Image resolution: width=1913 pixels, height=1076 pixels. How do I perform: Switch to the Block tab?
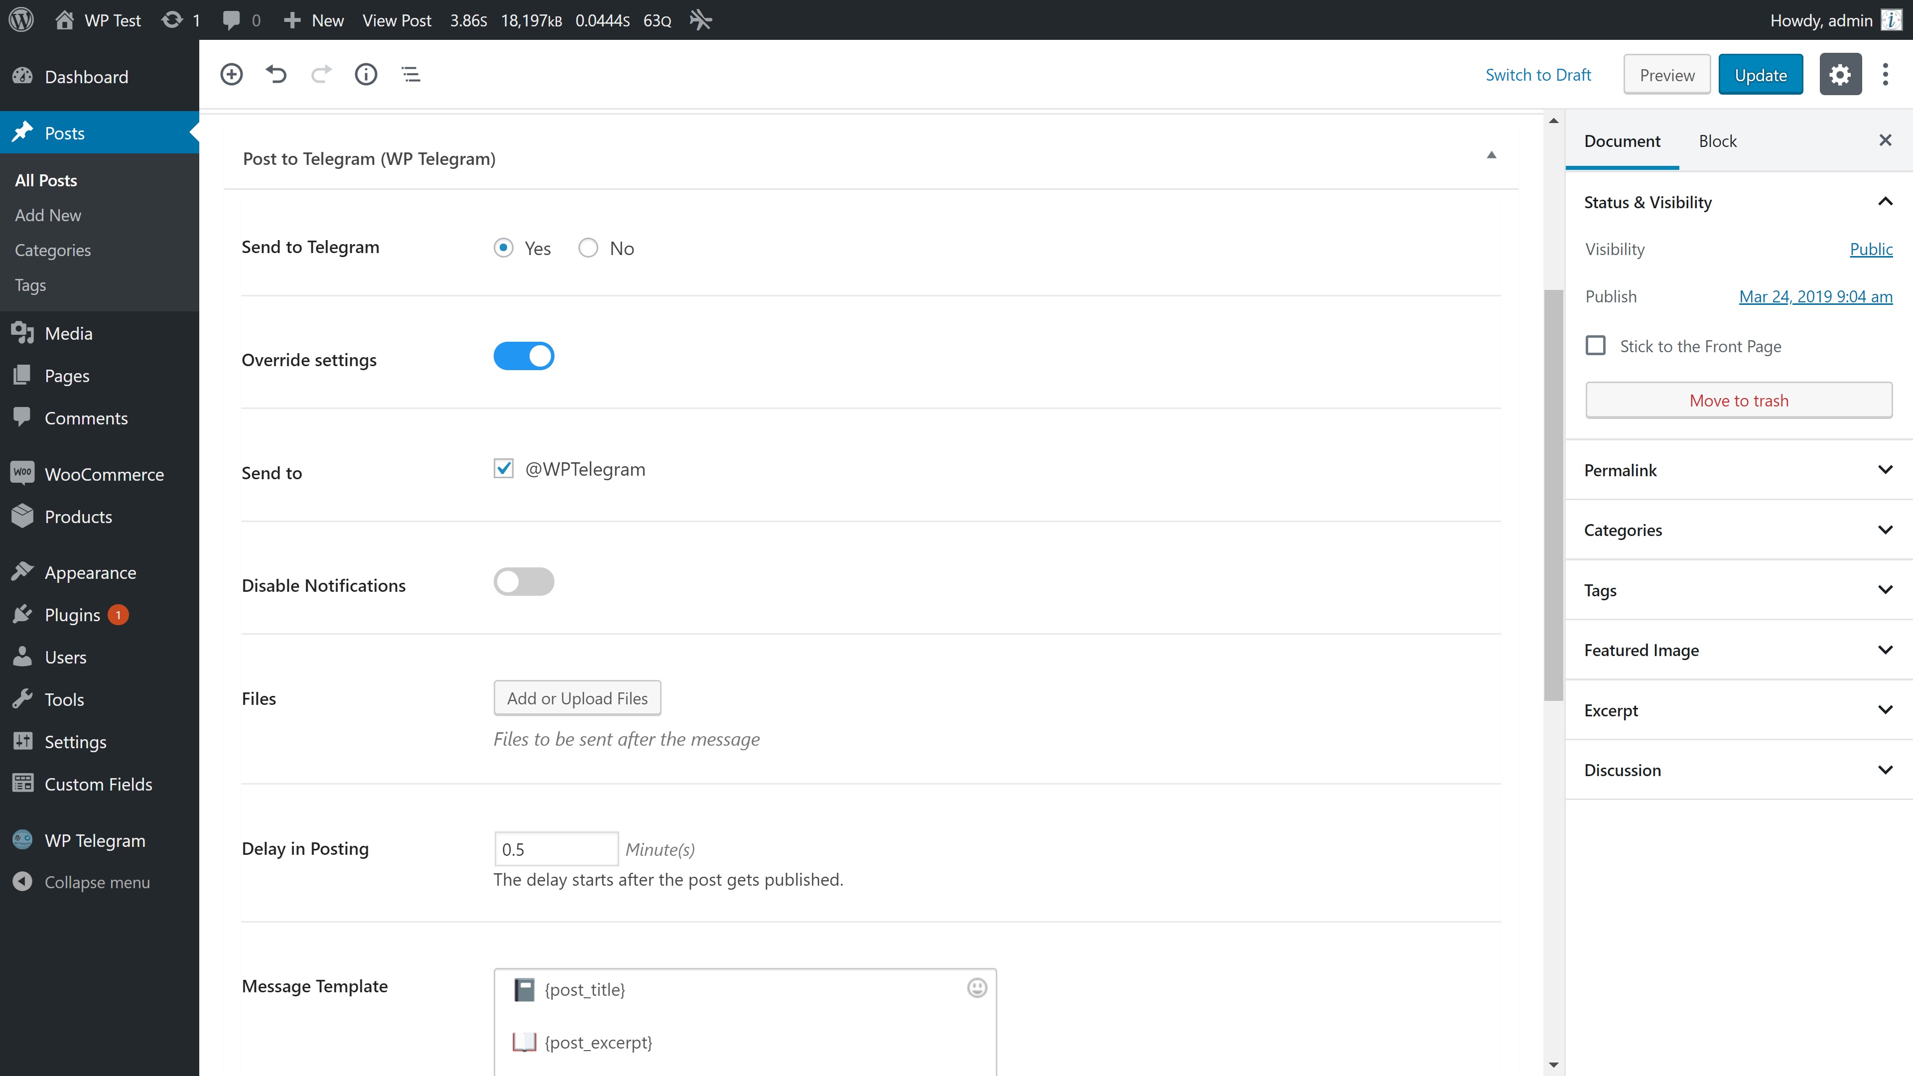click(x=1717, y=141)
